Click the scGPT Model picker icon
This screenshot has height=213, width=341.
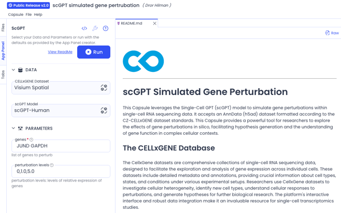[104, 110]
